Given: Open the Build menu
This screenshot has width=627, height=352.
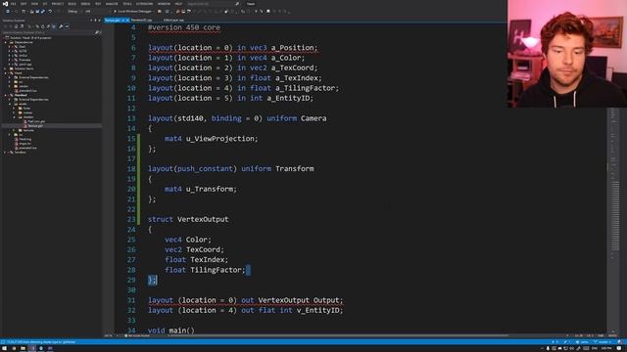Looking at the screenshot, I should click(x=72, y=4).
